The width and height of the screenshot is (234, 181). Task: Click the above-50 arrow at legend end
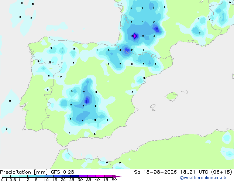(x=117, y=176)
